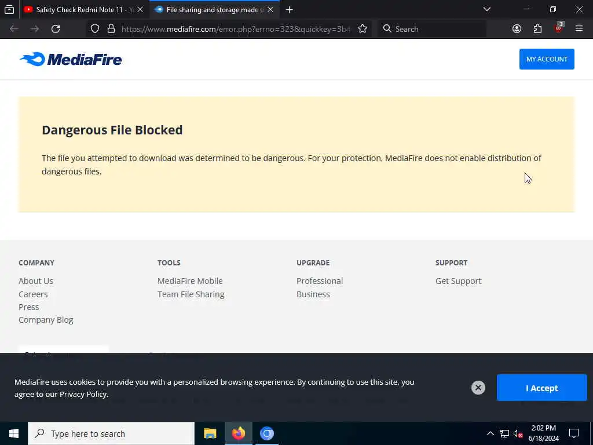Open Windows notification center icon
This screenshot has height=445, width=593.
click(x=574, y=433)
